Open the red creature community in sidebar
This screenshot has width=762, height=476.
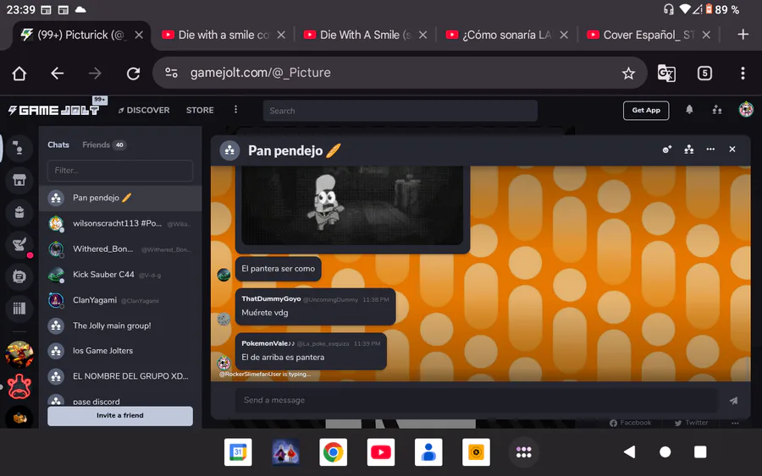[x=19, y=386]
